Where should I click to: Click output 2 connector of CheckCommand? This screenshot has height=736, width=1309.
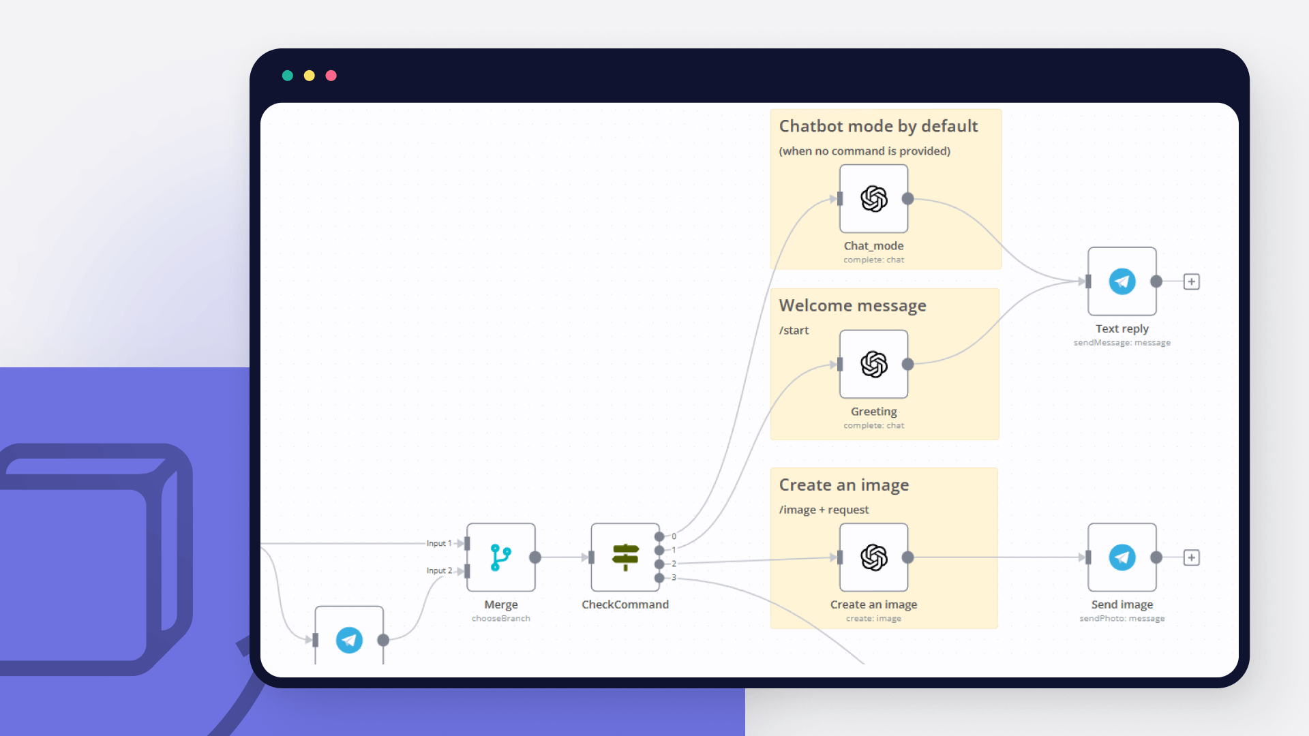click(660, 564)
